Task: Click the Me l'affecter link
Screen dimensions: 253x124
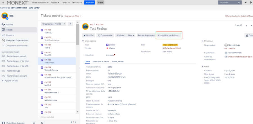Action: click(230, 49)
